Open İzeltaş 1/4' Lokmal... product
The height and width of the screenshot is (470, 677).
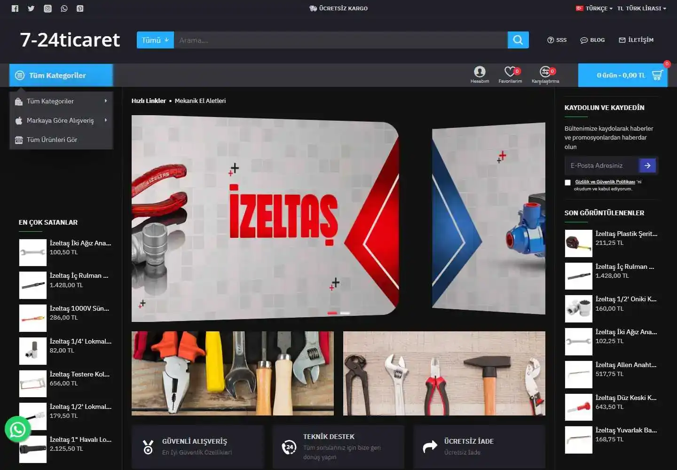80,341
